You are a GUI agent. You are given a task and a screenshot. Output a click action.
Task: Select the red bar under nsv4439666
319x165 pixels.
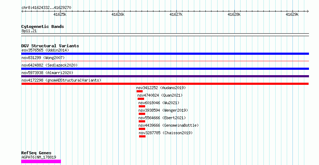coord(142,129)
